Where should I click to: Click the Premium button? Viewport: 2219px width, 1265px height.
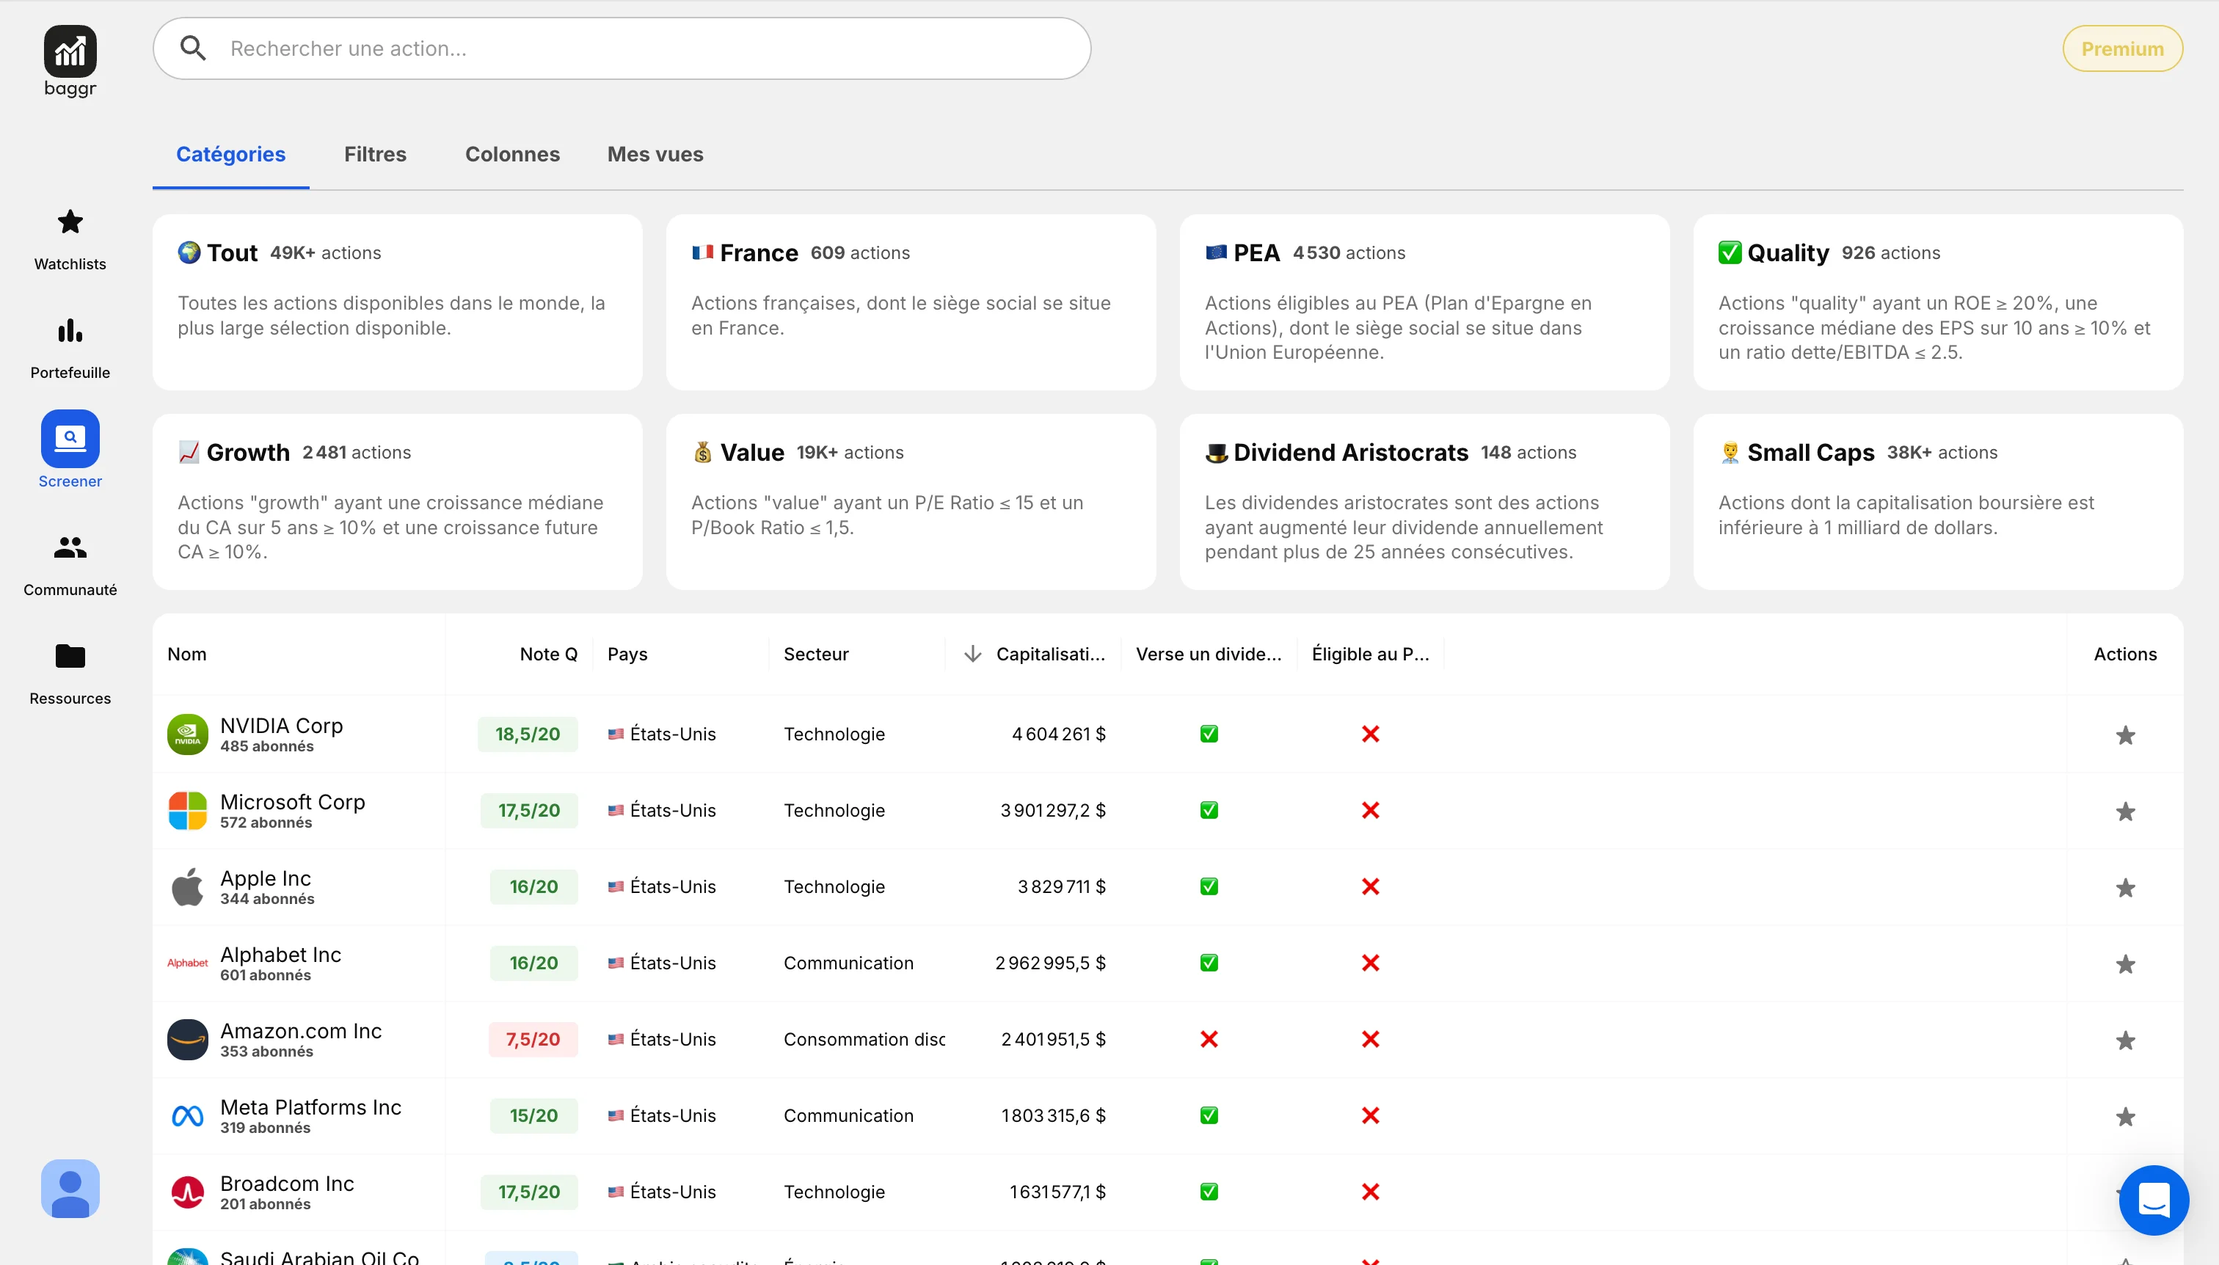2121,48
